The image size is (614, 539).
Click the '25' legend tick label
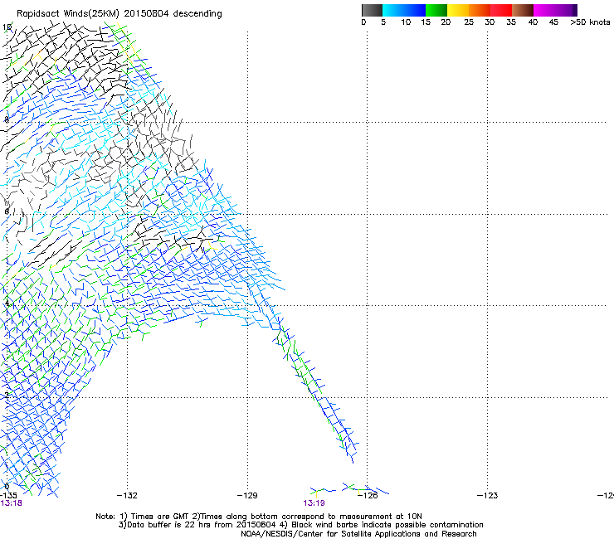[x=469, y=22]
